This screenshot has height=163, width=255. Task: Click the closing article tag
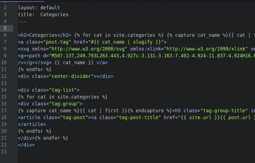coord(29,124)
